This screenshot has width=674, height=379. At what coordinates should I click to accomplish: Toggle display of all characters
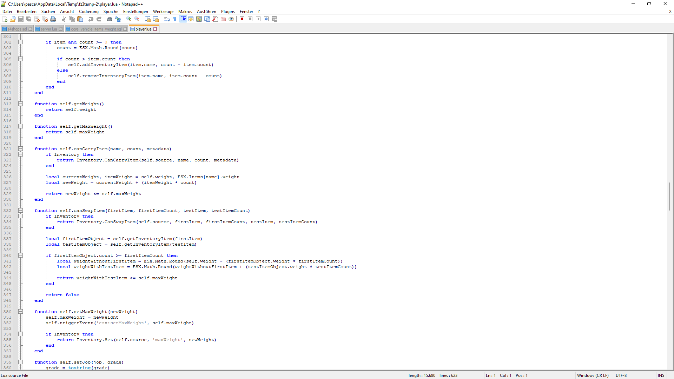click(183, 19)
